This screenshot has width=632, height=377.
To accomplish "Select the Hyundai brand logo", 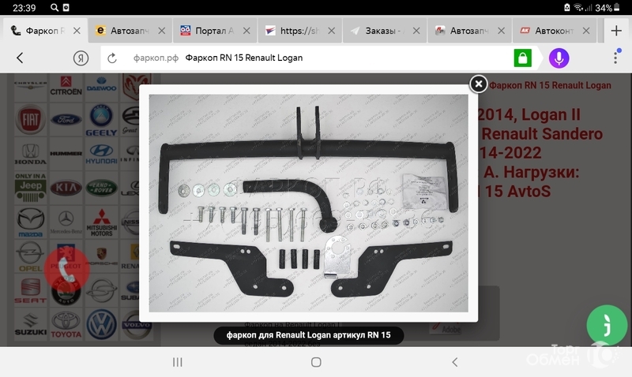I will 101,154.
